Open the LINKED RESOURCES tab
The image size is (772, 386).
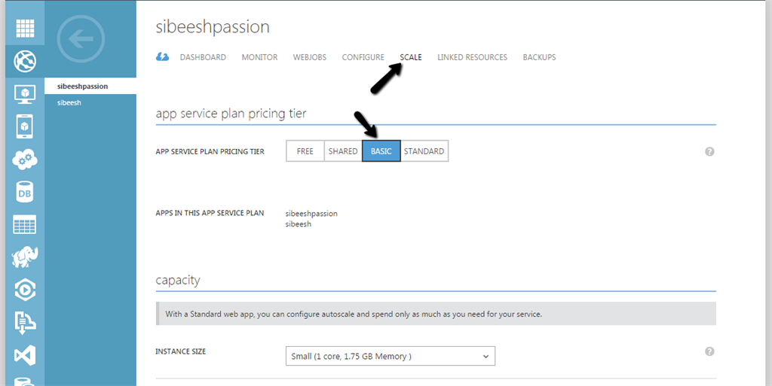(472, 57)
